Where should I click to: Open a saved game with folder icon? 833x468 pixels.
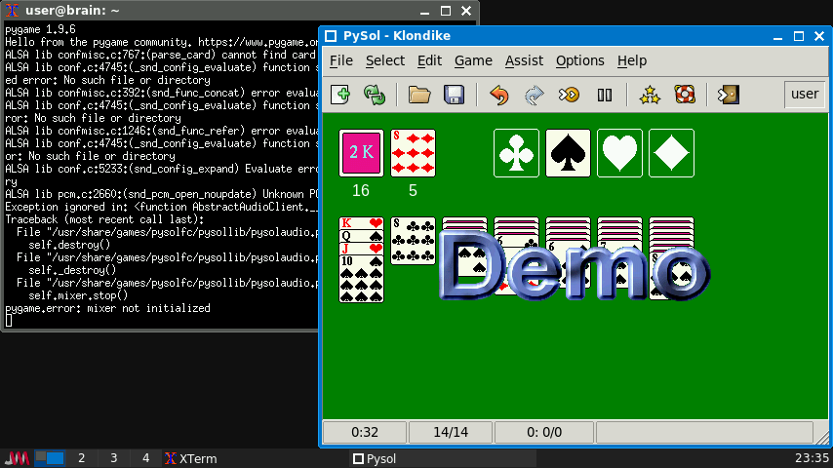(x=419, y=96)
